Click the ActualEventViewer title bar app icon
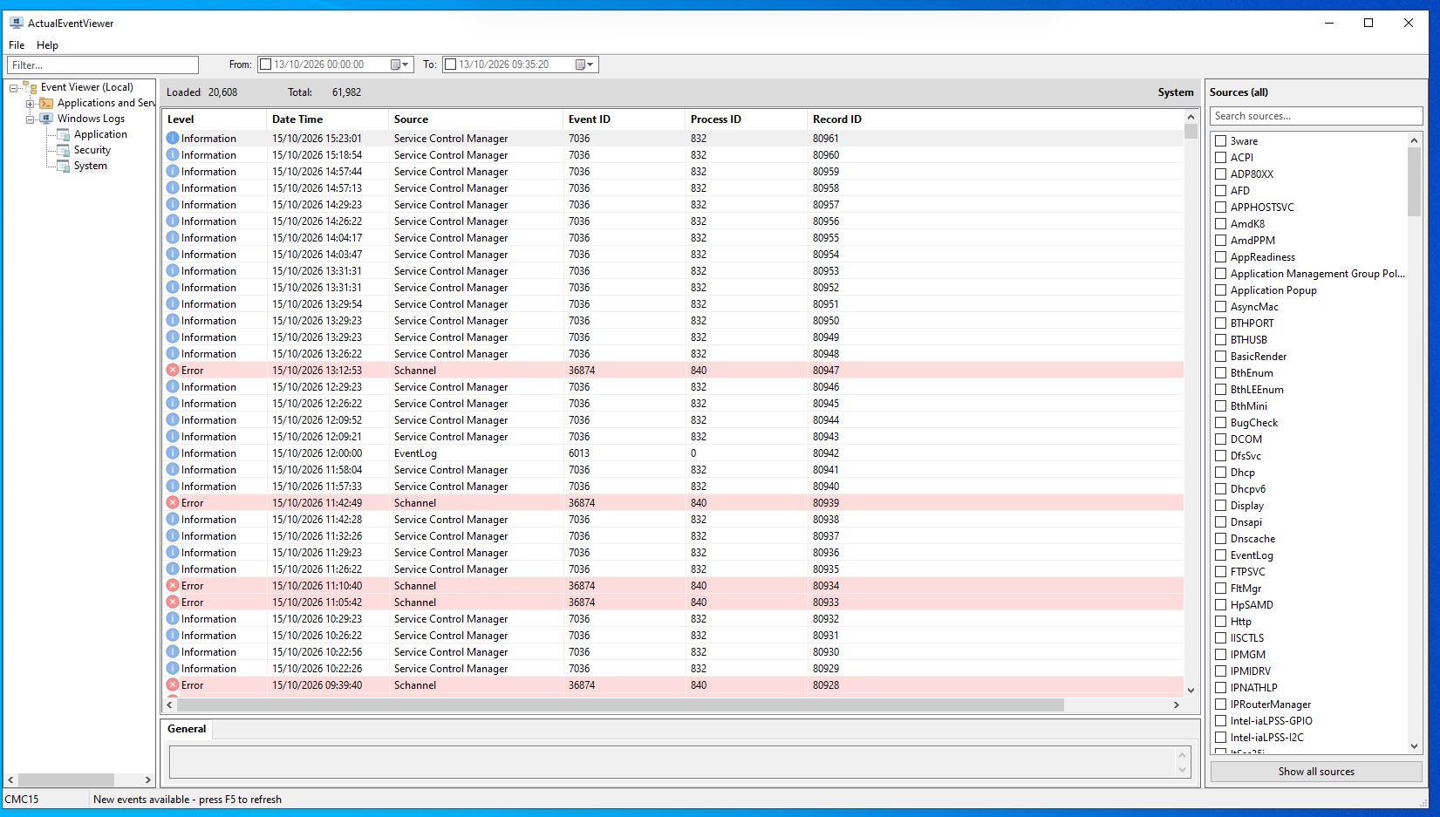The height and width of the screenshot is (817, 1440). point(16,23)
